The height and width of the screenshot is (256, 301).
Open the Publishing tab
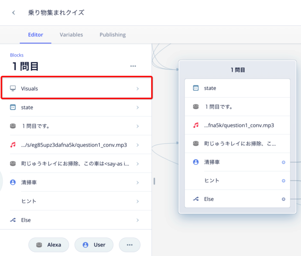(x=113, y=34)
